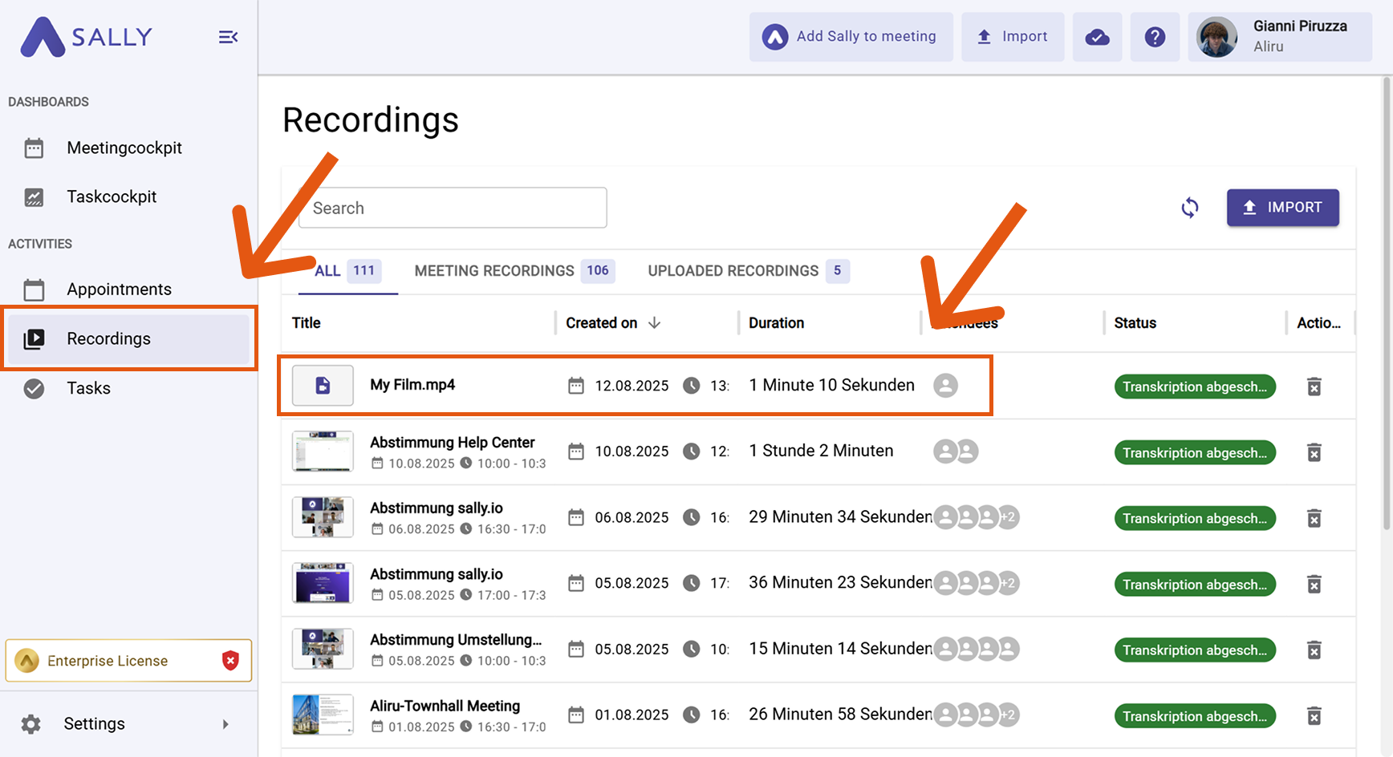Click Add Sally to meeting button
1393x757 pixels.
point(851,37)
